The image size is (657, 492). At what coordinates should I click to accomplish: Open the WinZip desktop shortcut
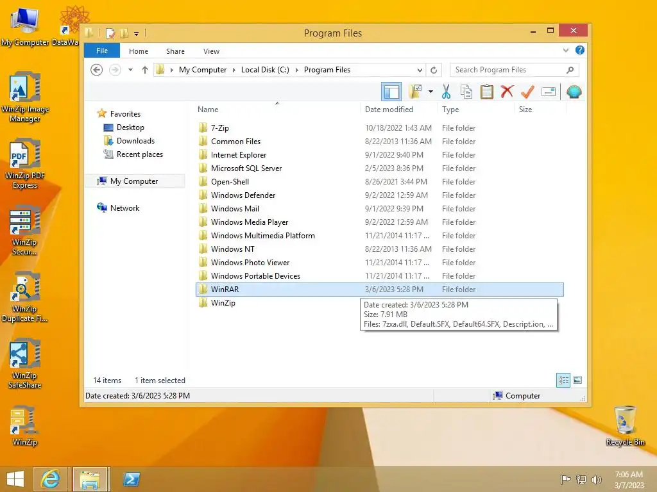(x=25, y=425)
